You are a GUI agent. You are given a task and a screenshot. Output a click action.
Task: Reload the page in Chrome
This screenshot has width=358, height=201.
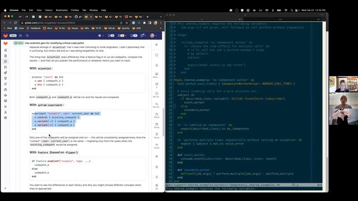coord(15,23)
